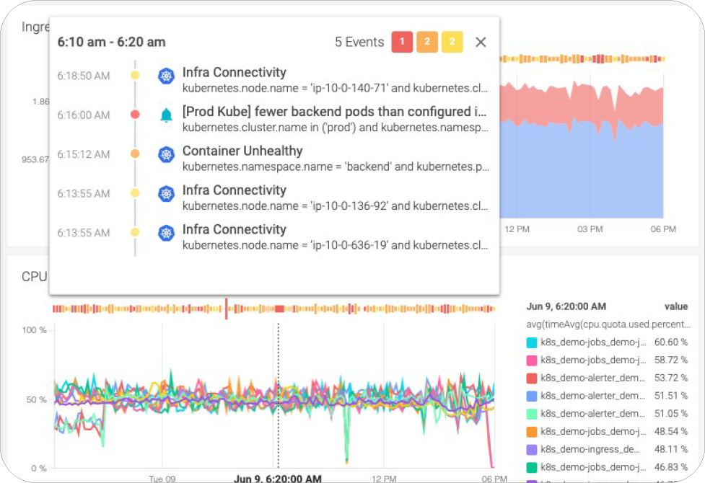
Task: Select the red severity dot at 6:16:00 AM
Action: point(135,115)
